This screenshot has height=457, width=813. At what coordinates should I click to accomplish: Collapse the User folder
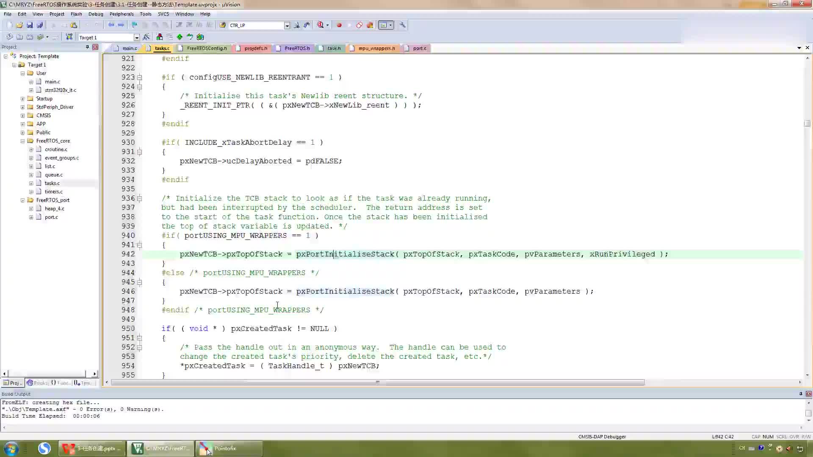[x=23, y=73]
